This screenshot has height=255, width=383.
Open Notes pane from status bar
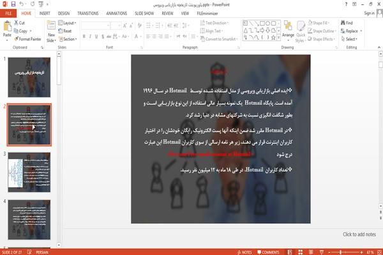[x=244, y=252]
